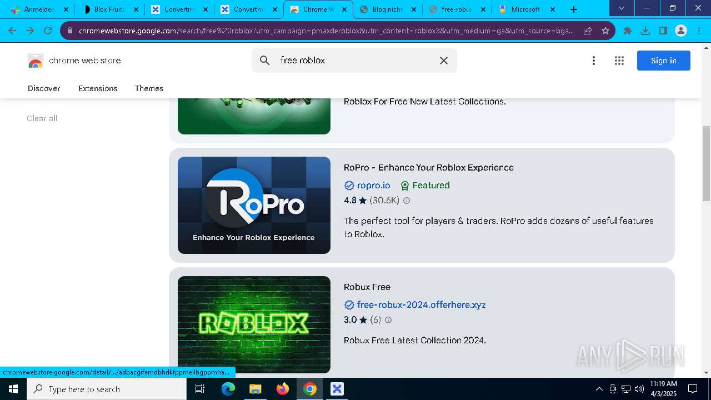The height and width of the screenshot is (400, 711).
Task: Click the search magnifier in store search box
Action: [x=265, y=61]
